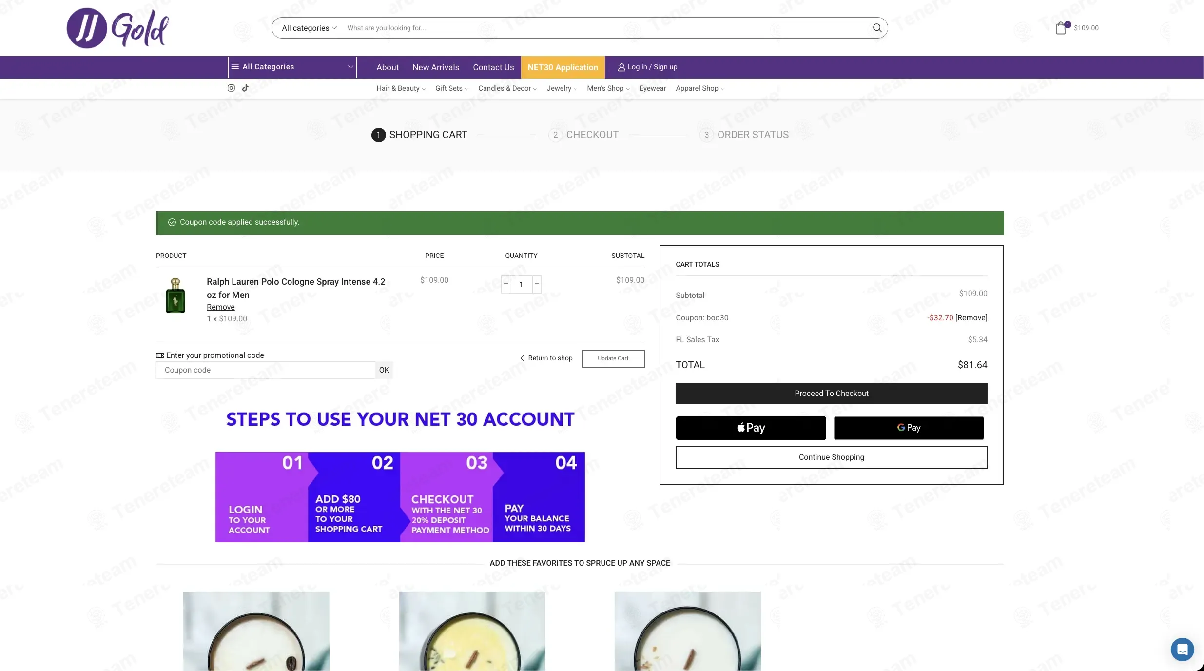Click Return to shop link
This screenshot has width=1204, height=671.
pos(546,358)
